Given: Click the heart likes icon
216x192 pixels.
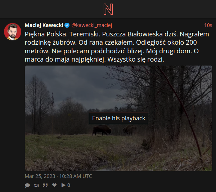Looking at the screenshot, I should click(x=54, y=185).
